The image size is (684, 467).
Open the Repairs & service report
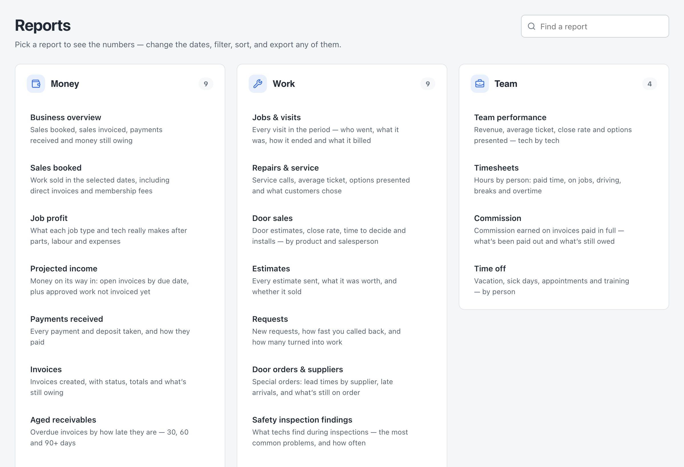pyautogui.click(x=342, y=179)
